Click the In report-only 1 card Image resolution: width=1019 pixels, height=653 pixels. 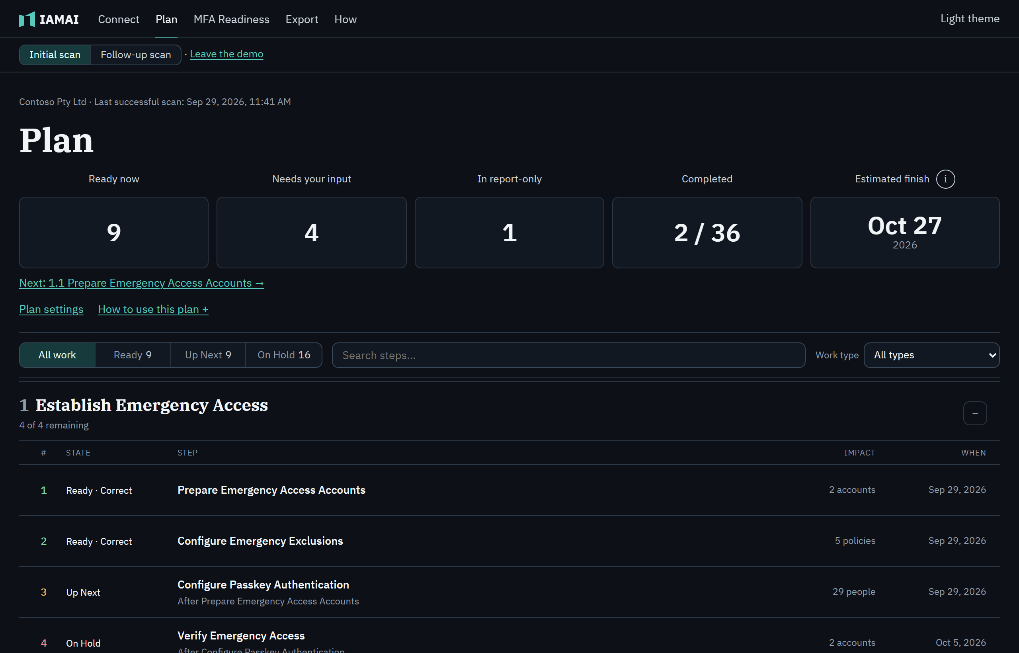(509, 233)
